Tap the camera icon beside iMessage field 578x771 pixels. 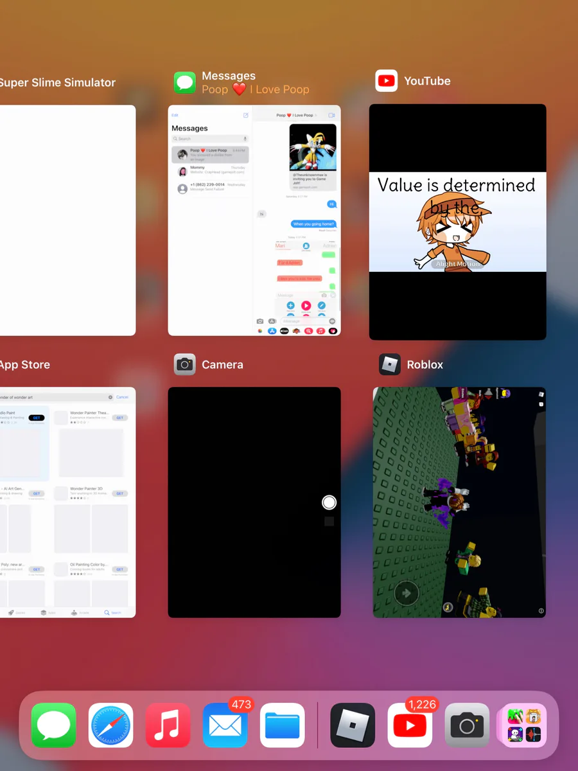tap(260, 321)
